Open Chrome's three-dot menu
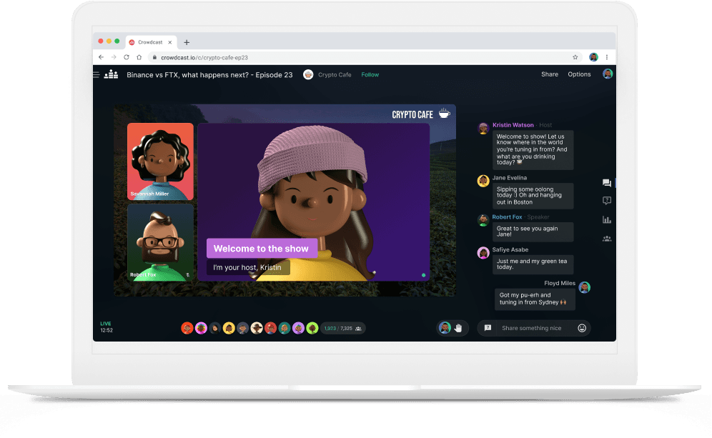The height and width of the screenshot is (438, 712). pos(607,57)
